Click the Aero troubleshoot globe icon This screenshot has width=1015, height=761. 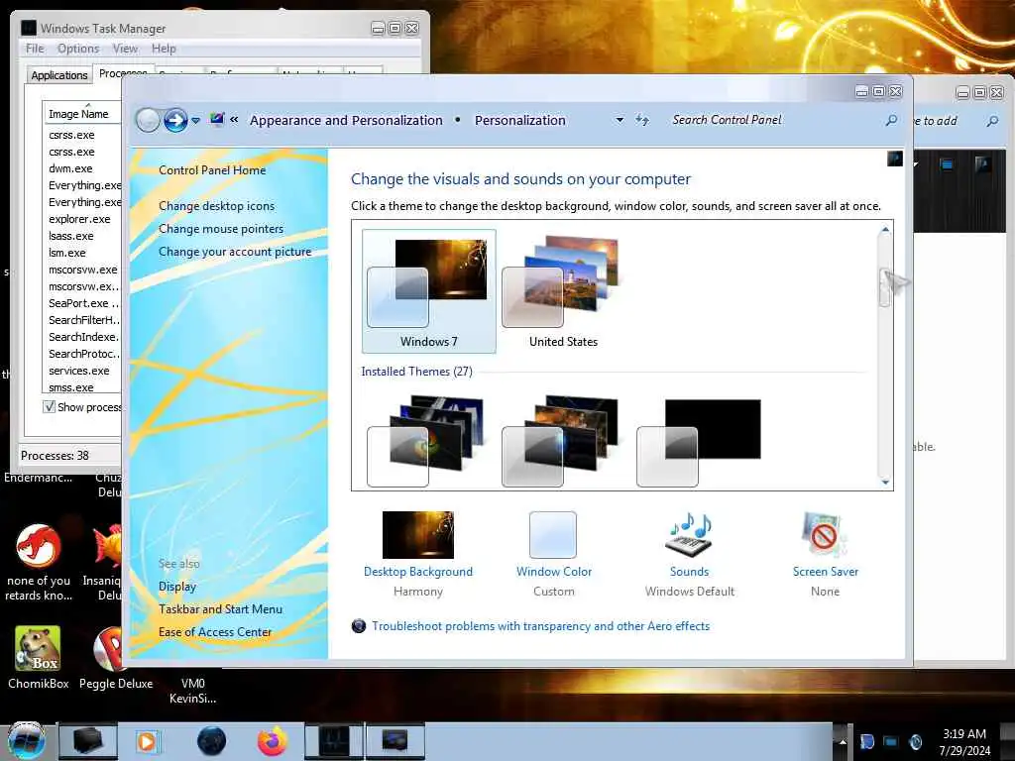[x=359, y=626]
